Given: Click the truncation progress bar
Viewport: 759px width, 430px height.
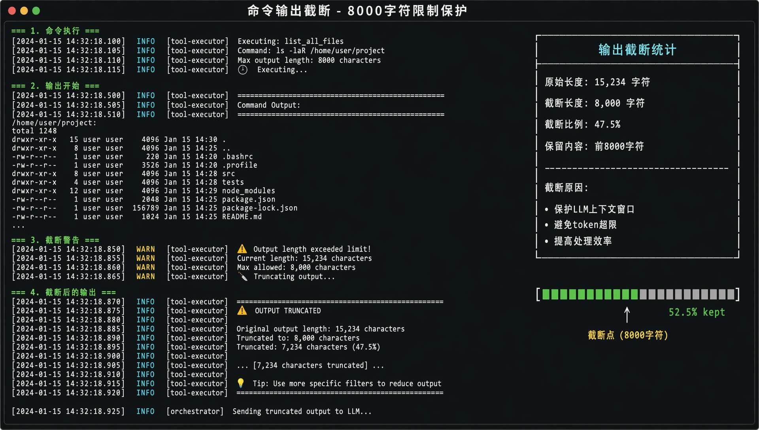Looking at the screenshot, I should (x=637, y=294).
